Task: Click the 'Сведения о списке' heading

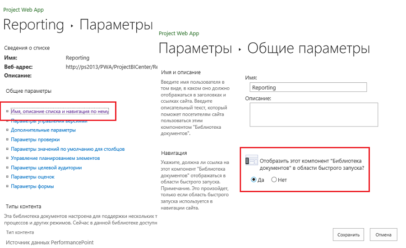Action: click(27, 48)
